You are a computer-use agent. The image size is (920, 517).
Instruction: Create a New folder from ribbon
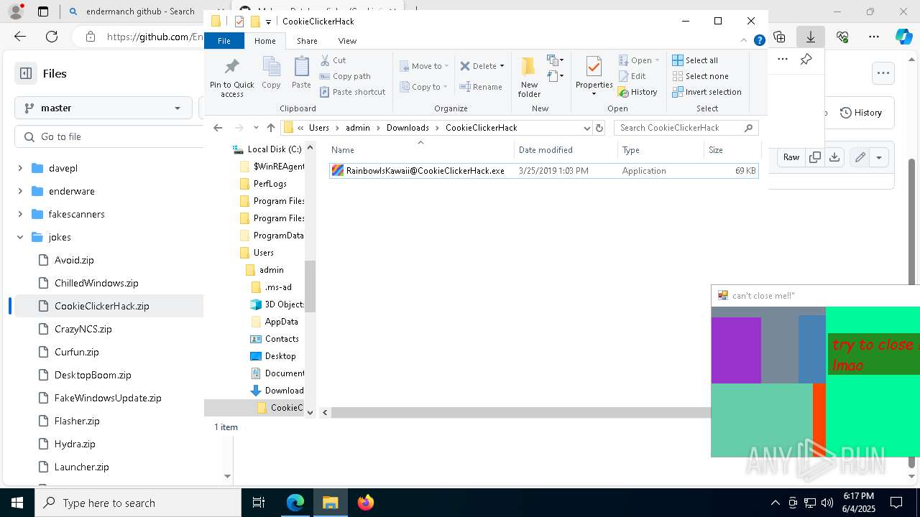(x=529, y=77)
